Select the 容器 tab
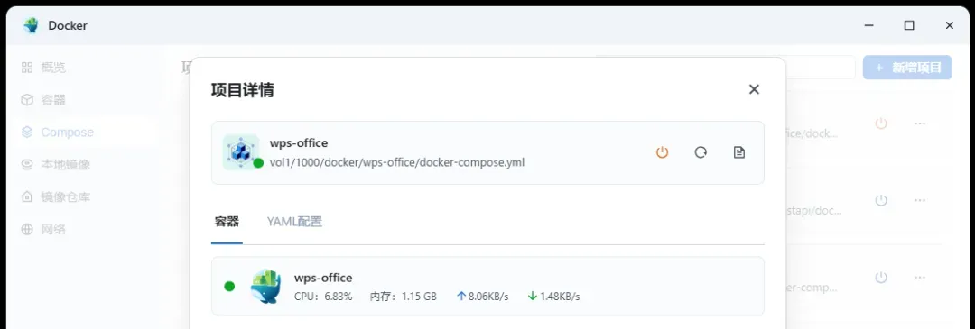This screenshot has width=975, height=329. (x=227, y=222)
